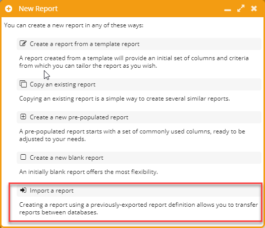The height and width of the screenshot is (228, 265).
Task: Pick Create a new blank report
Action: click(x=139, y=158)
